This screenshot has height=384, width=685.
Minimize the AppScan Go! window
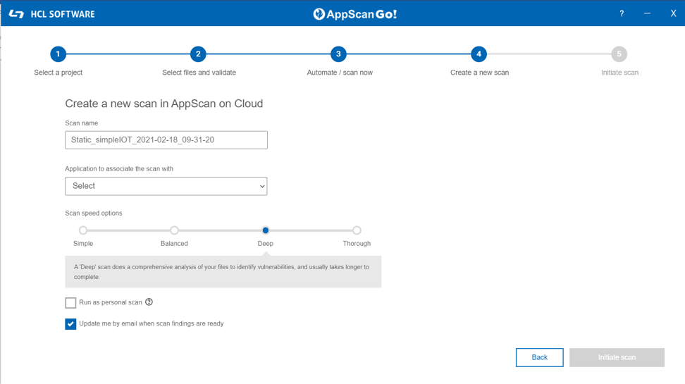pyautogui.click(x=647, y=13)
